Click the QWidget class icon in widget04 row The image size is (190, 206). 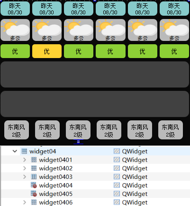[x=117, y=151]
